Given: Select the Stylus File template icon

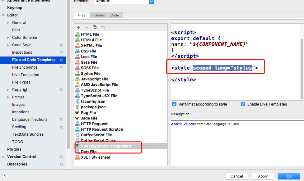Looking at the screenshot, I should pos(77,74).
